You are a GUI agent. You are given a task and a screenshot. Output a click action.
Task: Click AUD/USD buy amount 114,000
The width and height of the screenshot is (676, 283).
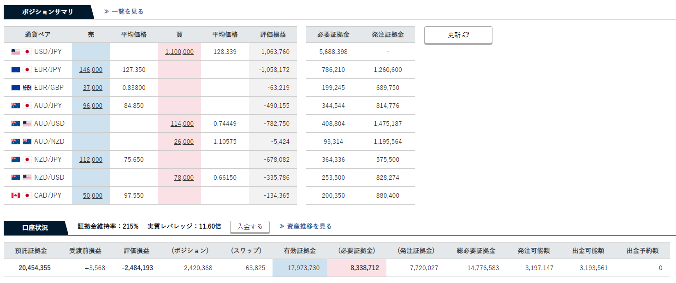click(x=182, y=124)
